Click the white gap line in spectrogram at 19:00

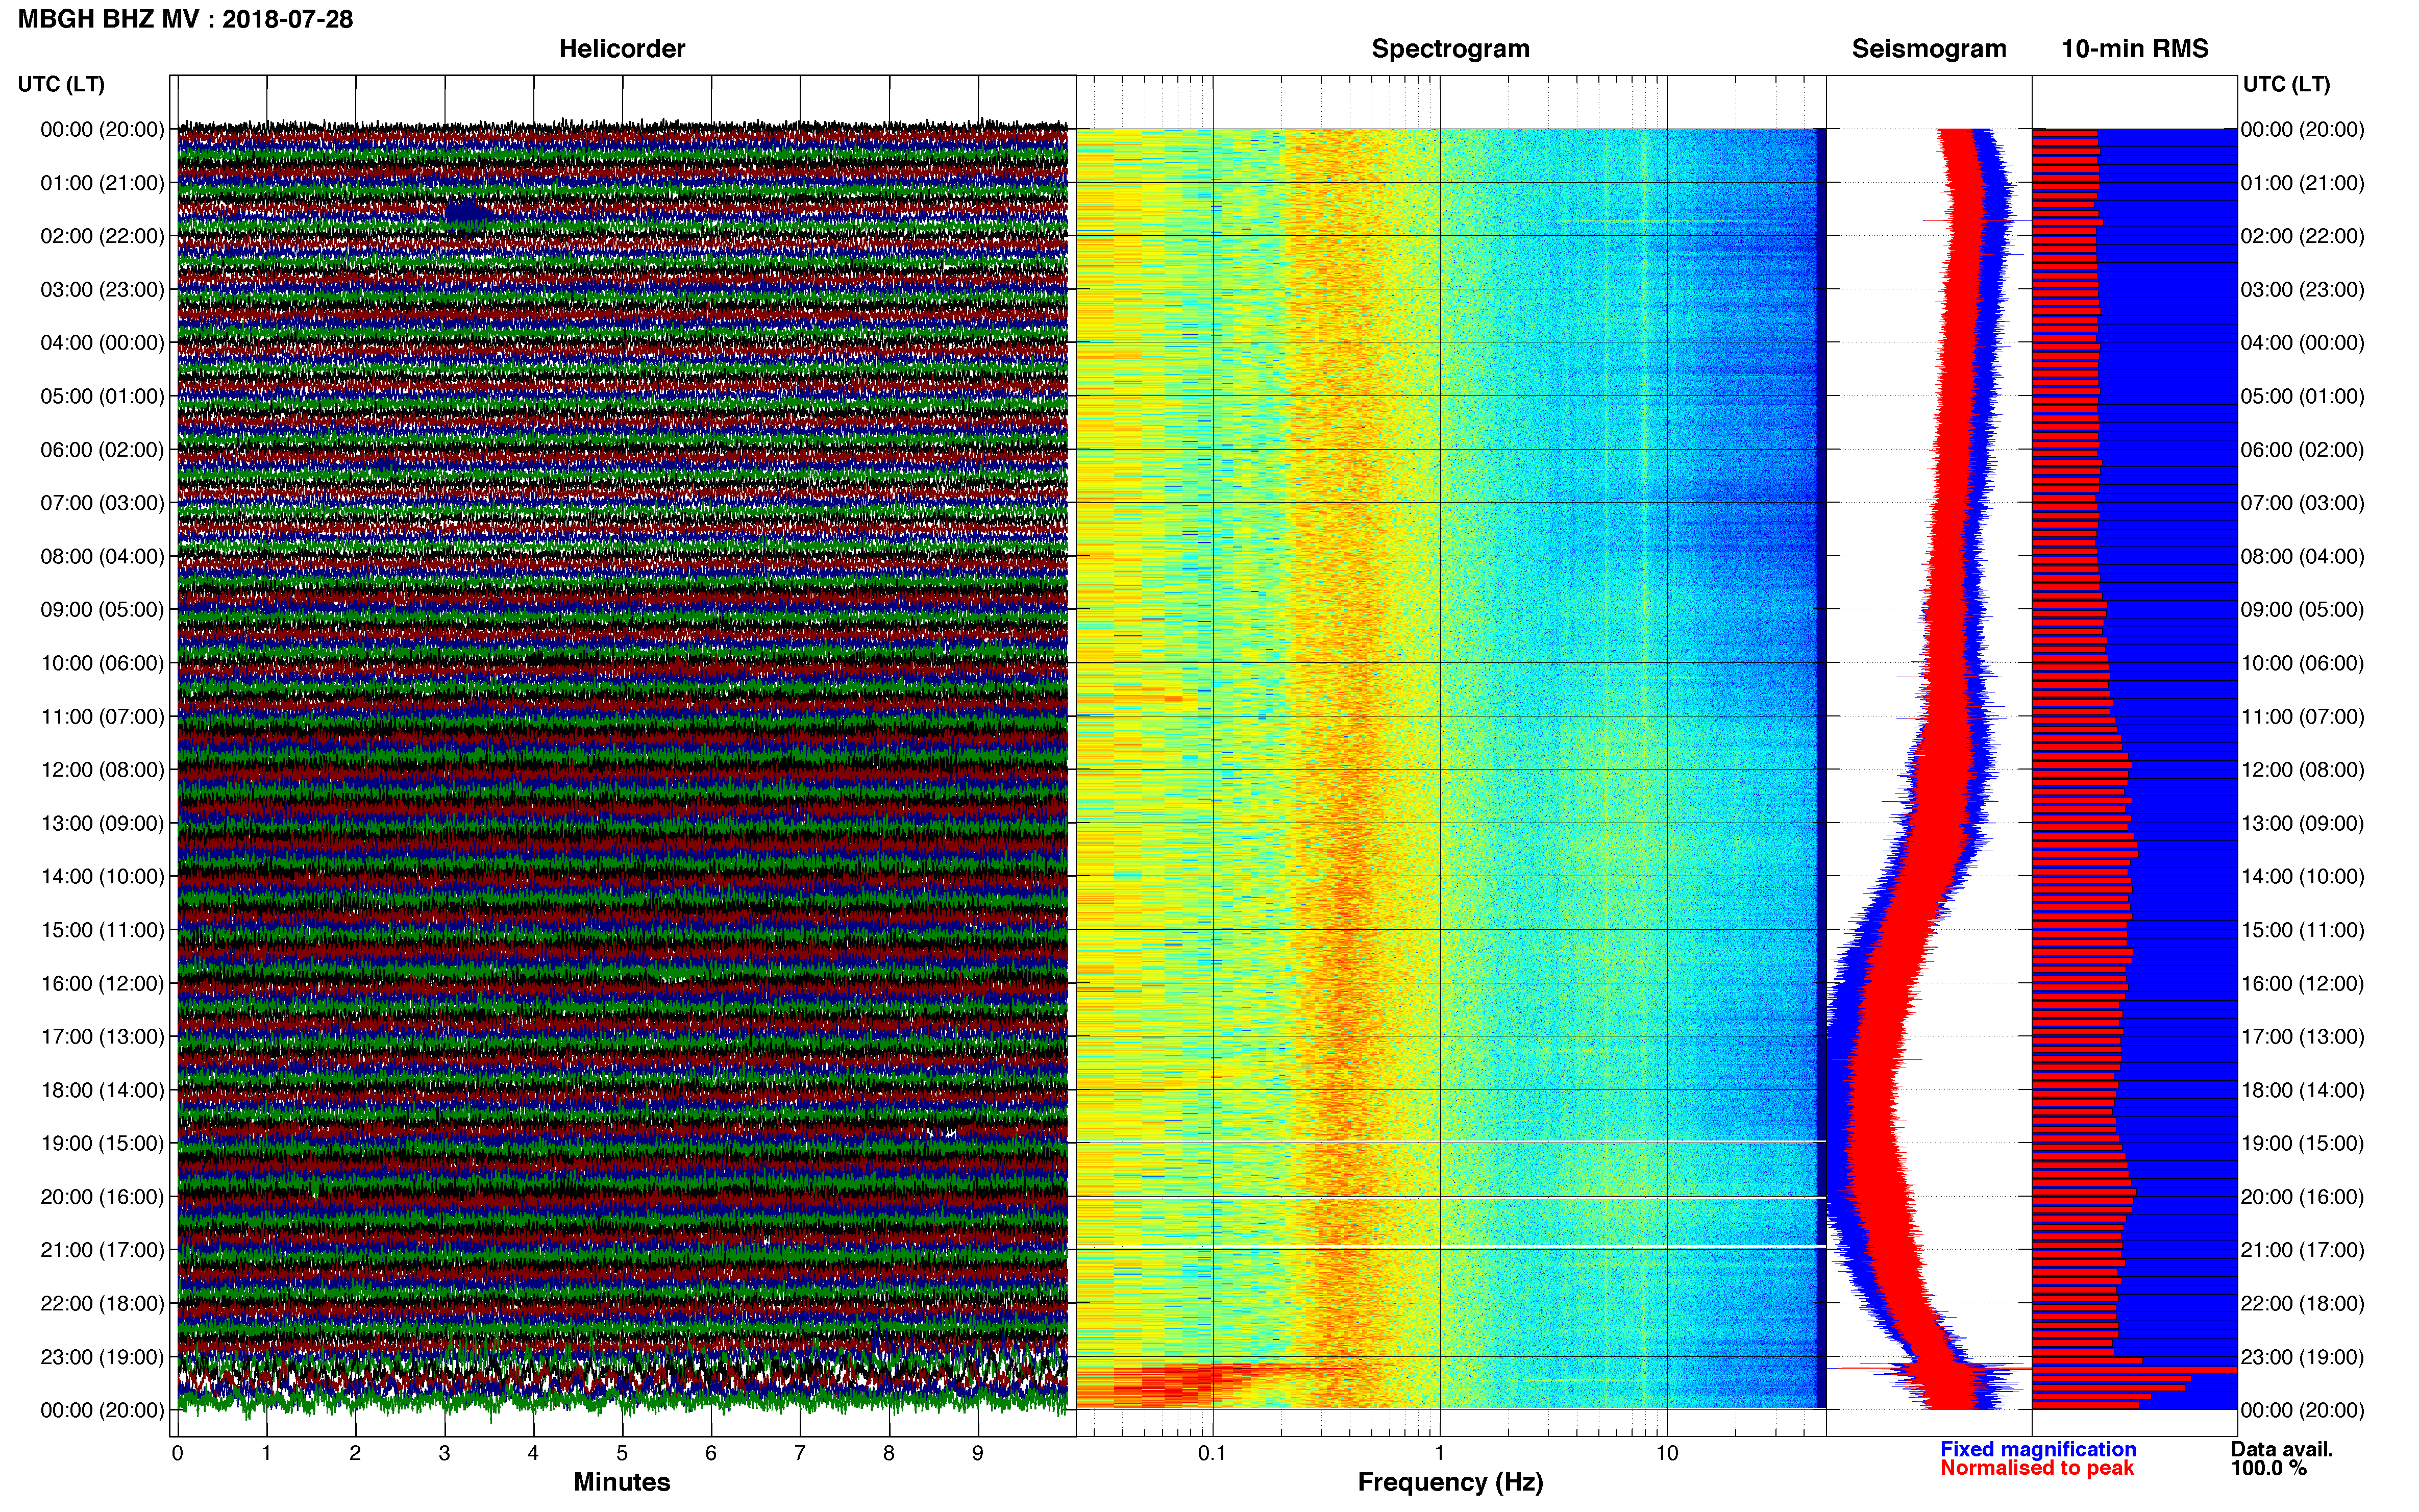click(x=1450, y=1142)
